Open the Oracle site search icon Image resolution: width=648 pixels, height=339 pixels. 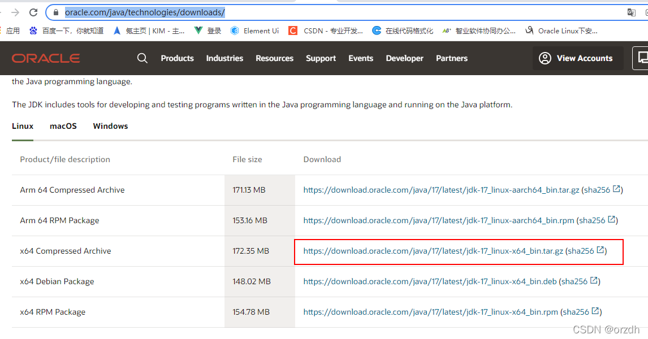point(142,58)
